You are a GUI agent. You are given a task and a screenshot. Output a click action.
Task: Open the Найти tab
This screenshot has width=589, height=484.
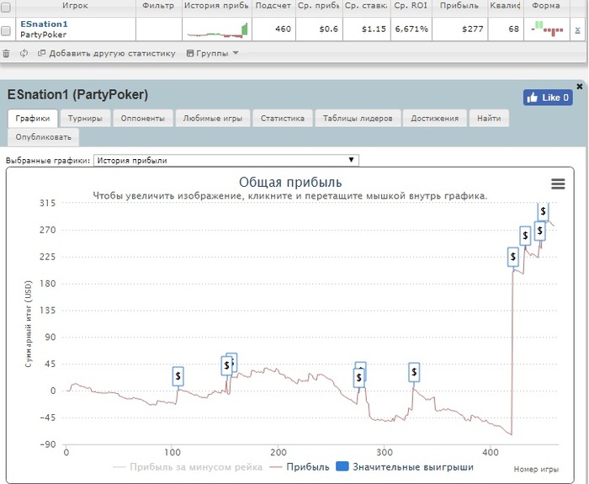(x=489, y=119)
